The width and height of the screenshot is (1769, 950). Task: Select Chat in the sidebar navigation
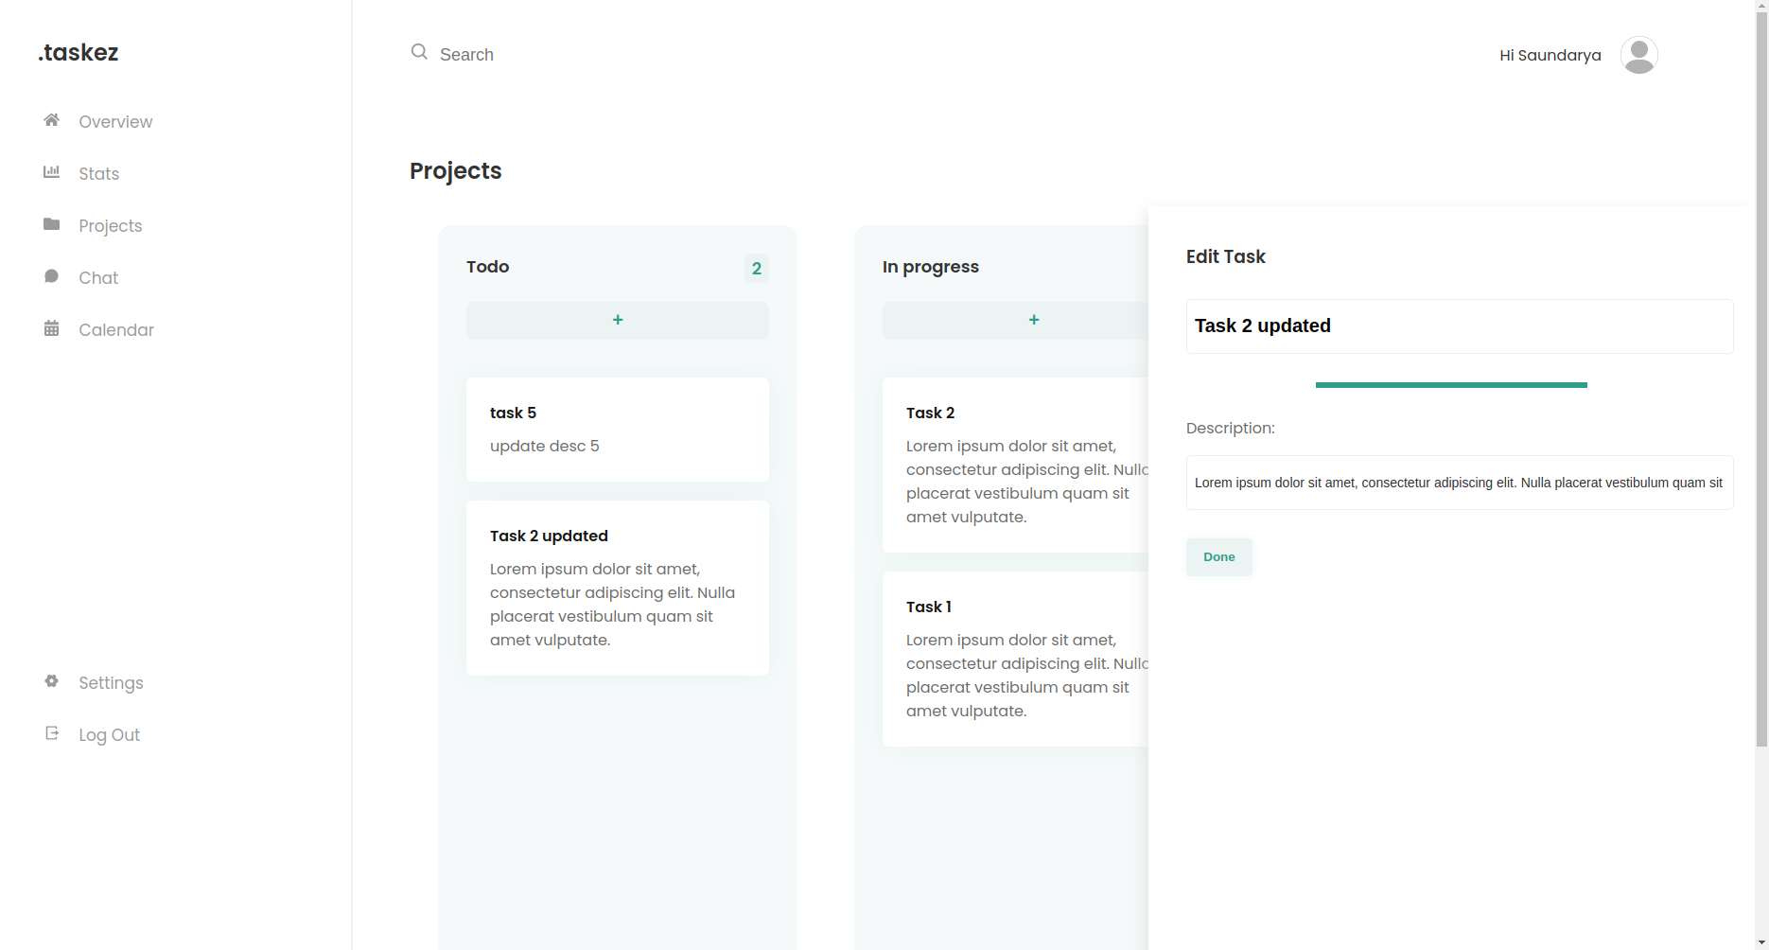click(97, 277)
